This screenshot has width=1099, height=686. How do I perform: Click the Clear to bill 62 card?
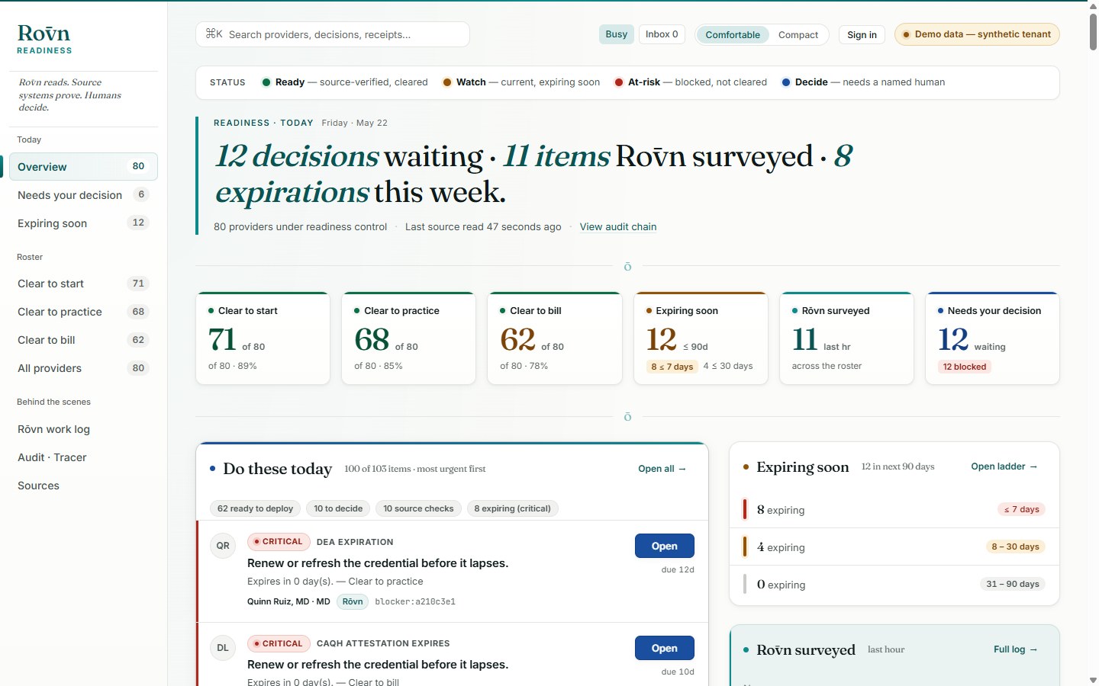[555, 338]
